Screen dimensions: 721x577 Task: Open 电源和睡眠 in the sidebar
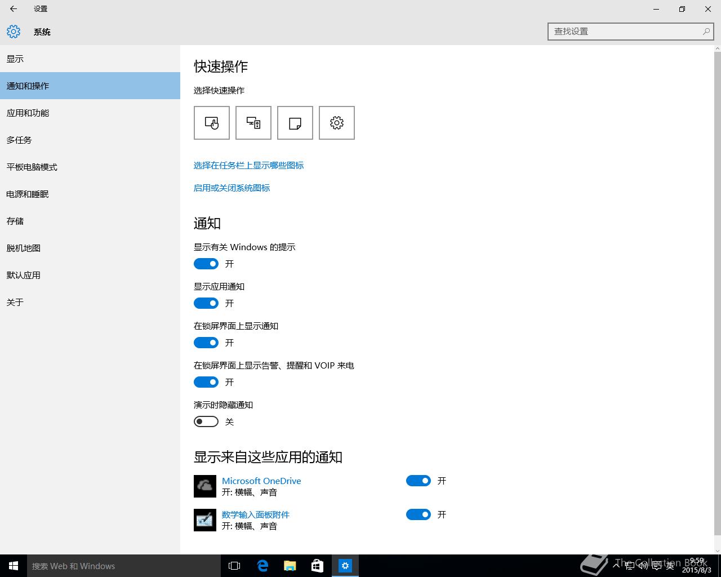coord(90,194)
